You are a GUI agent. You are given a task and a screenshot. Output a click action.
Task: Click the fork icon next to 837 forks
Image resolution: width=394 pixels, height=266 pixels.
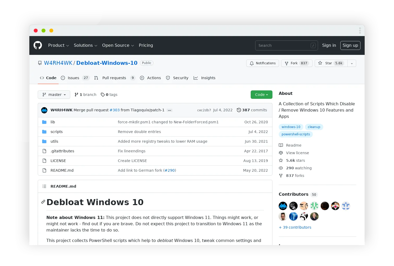281,175
